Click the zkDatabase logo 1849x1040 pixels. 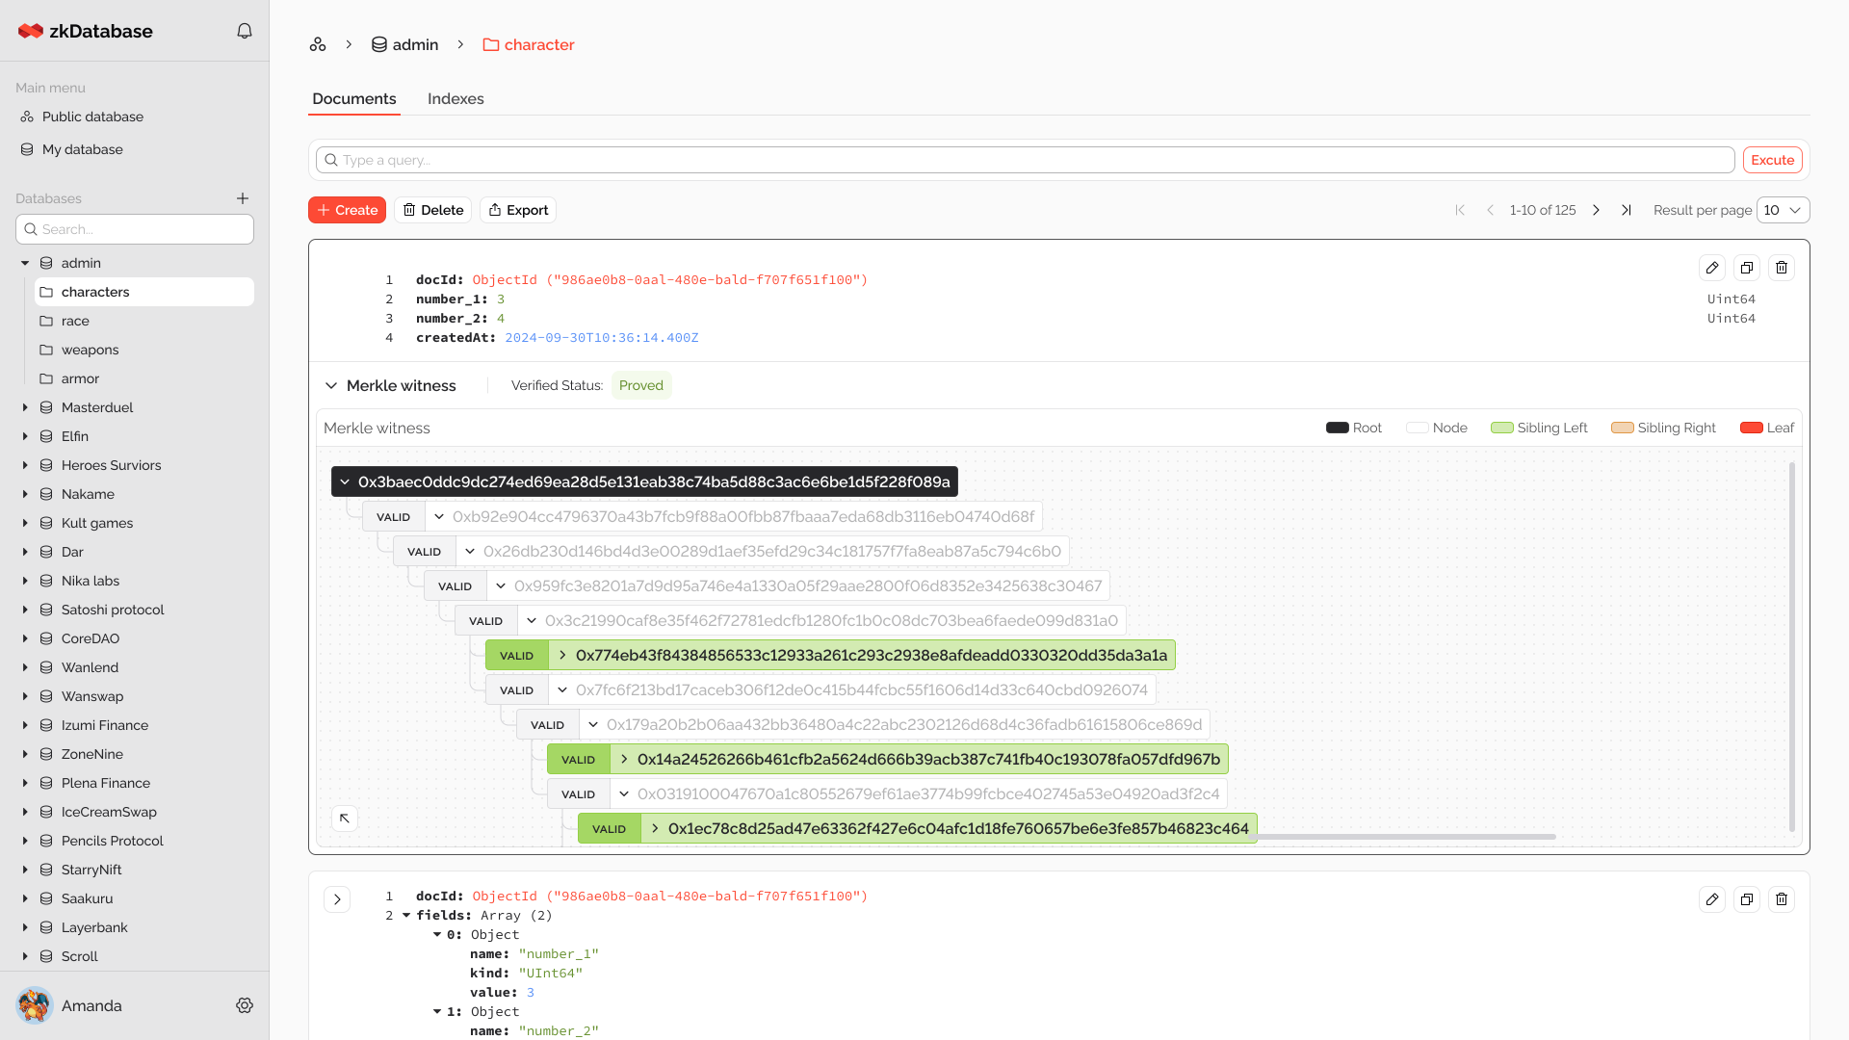point(86,31)
